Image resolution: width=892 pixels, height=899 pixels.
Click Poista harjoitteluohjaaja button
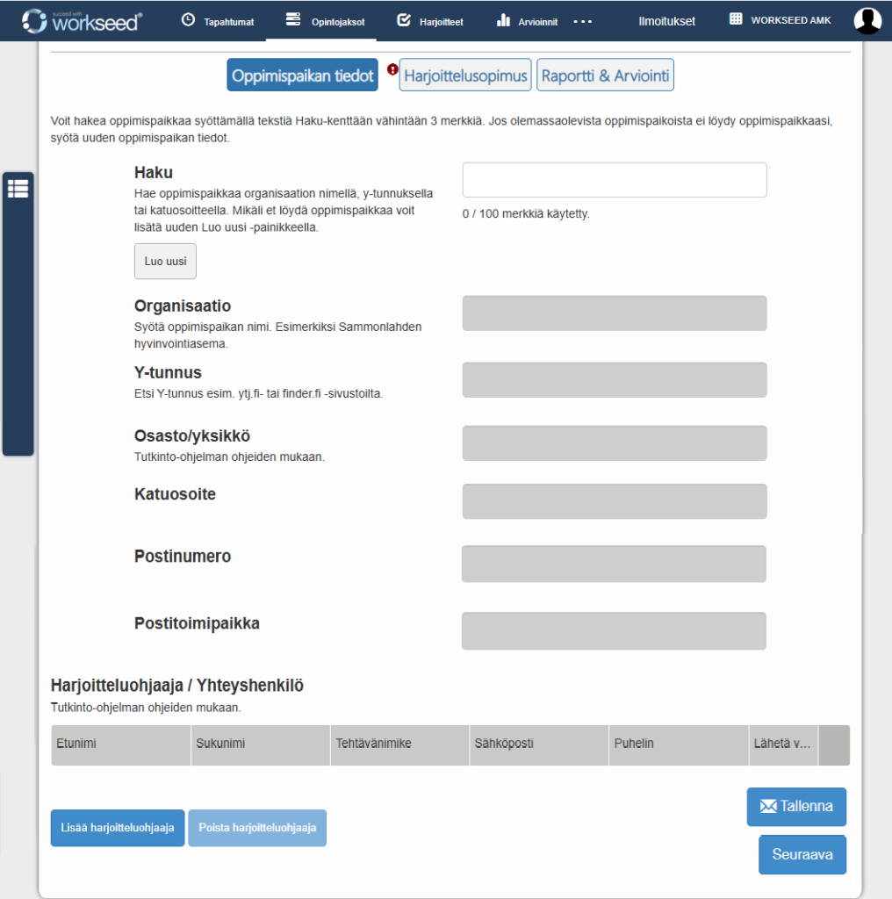257,828
